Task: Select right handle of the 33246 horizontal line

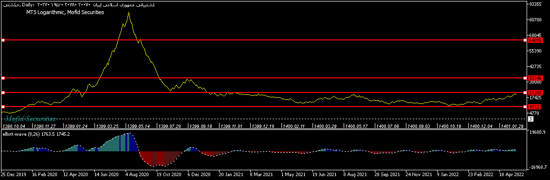Action: click(525, 78)
